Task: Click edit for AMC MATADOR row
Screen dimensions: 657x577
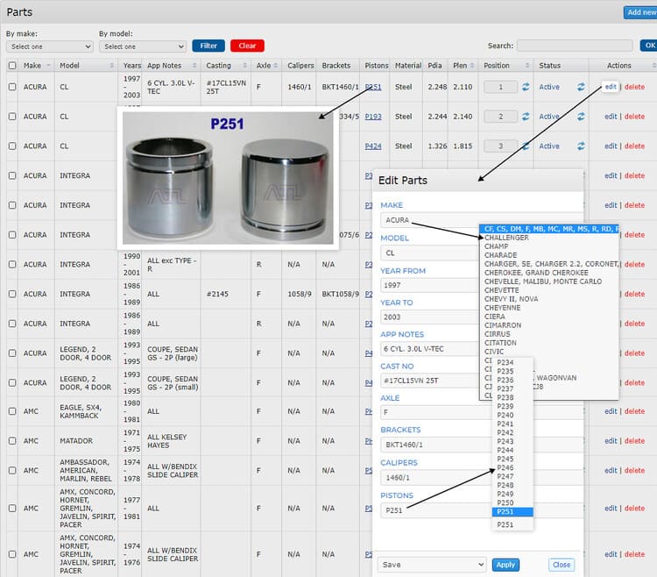Action: click(611, 441)
